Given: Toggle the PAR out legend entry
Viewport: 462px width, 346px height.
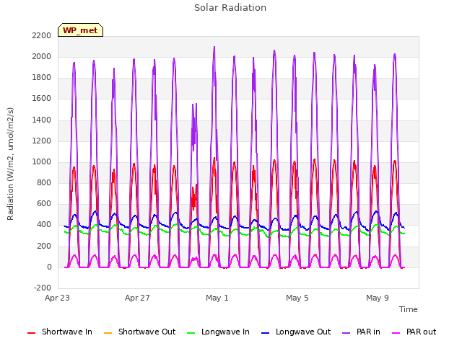Looking at the screenshot, I should [x=414, y=332].
